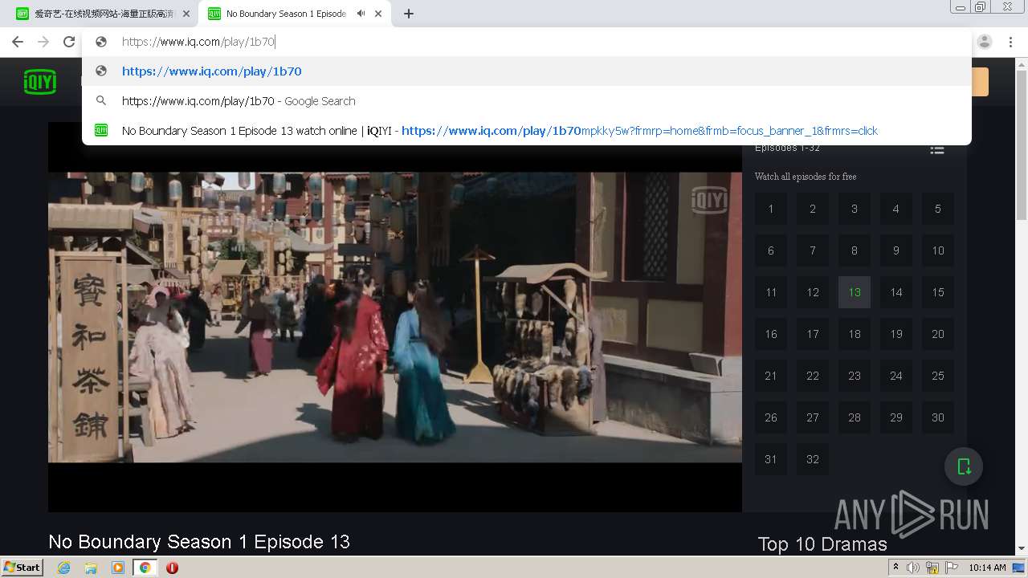Screen dimensions: 1028x578
Task: Play episode 18
Action: point(855,334)
